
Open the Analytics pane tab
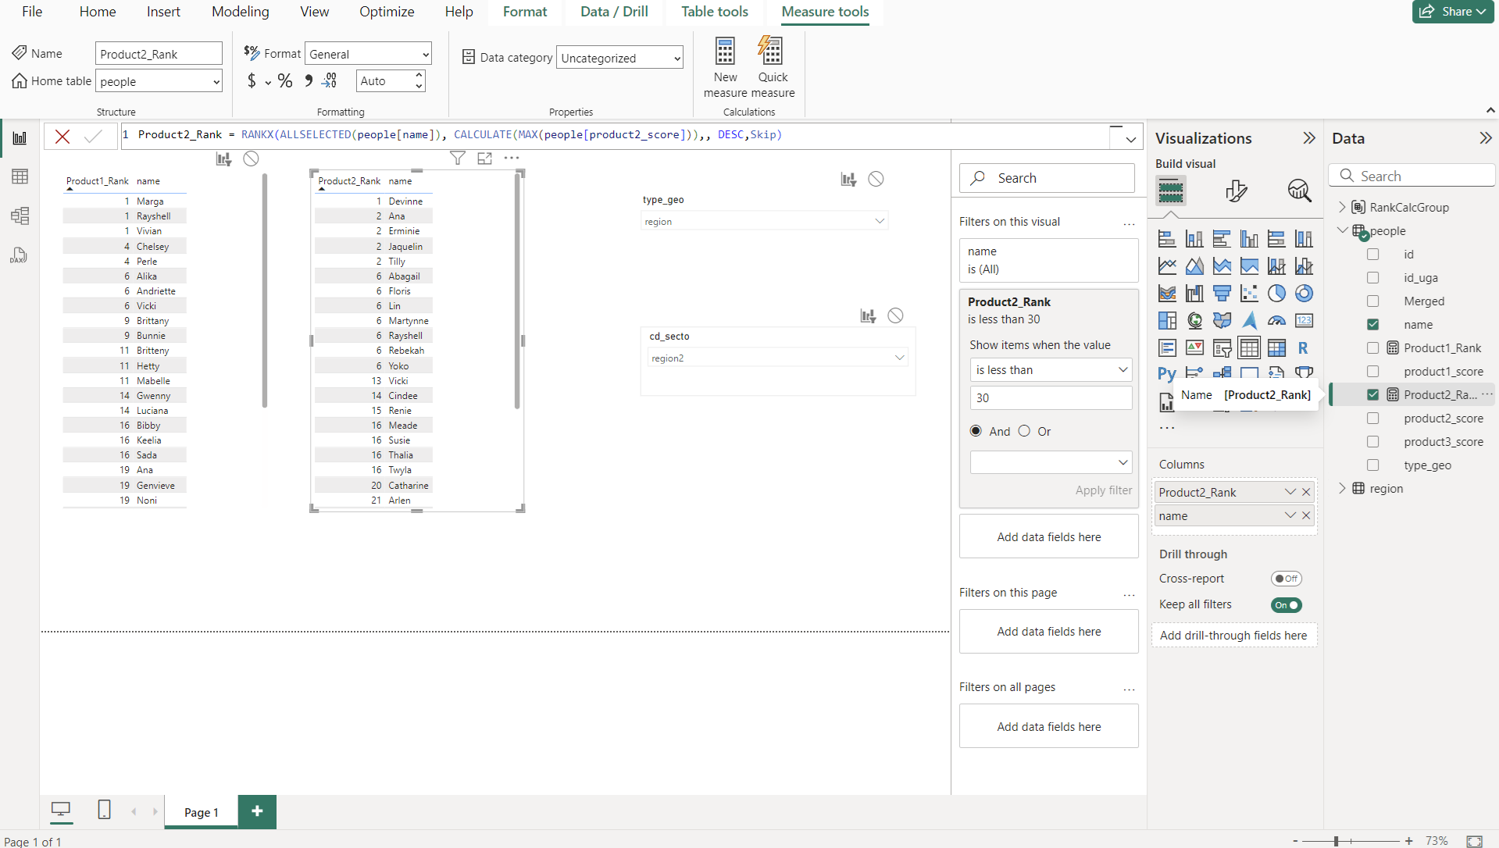click(1300, 191)
